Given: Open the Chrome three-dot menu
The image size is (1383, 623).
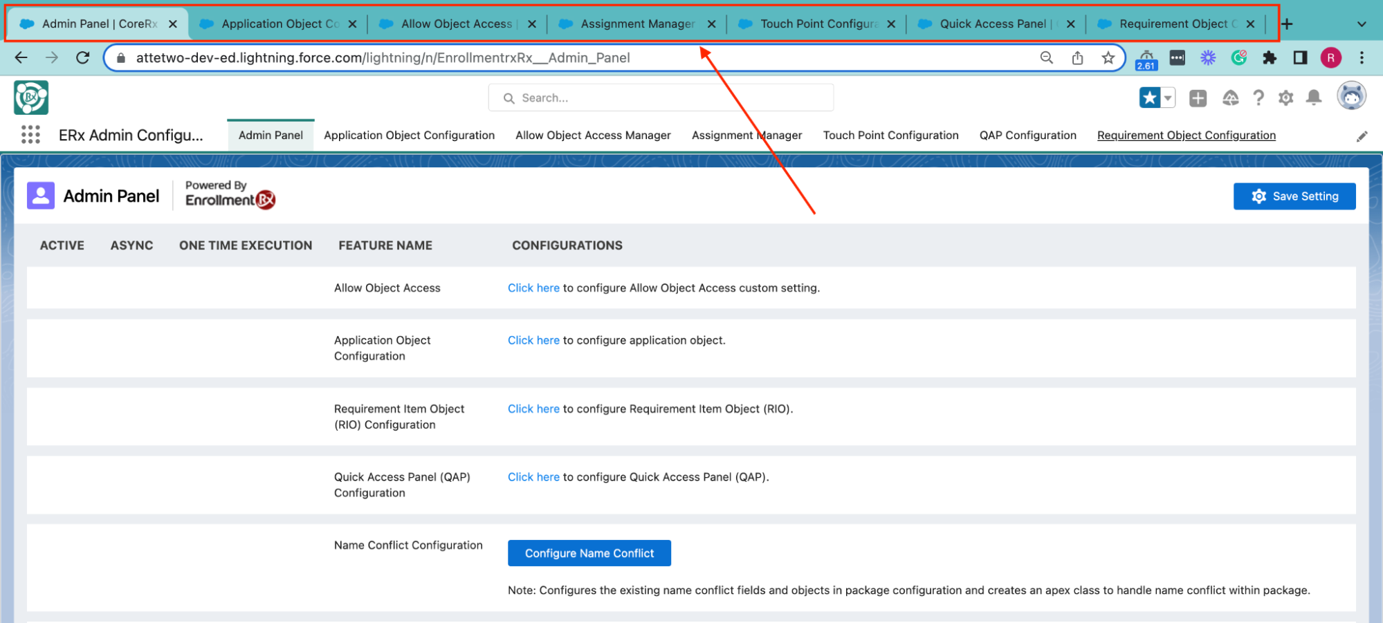Looking at the screenshot, I should pos(1362,58).
